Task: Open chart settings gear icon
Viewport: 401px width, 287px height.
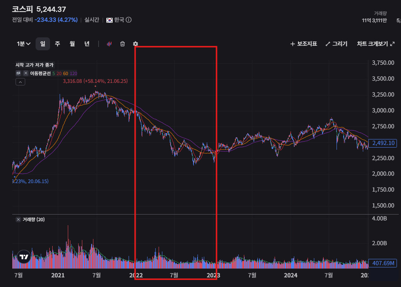Action: pos(136,44)
